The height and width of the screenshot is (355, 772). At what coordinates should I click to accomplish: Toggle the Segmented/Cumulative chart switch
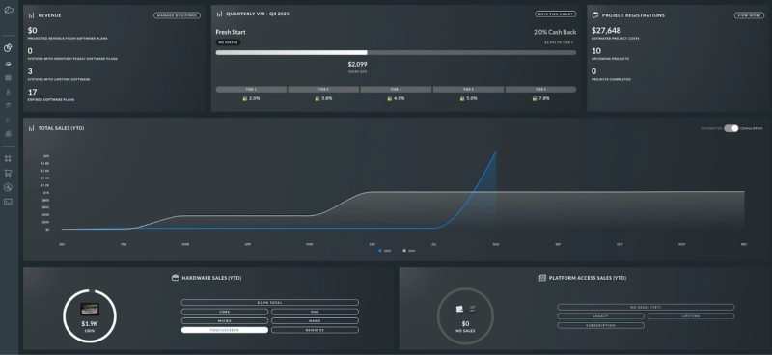pyautogui.click(x=731, y=128)
